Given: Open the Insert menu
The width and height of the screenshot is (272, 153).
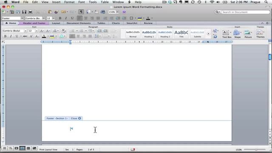Looking at the screenshot, I should tap(56, 2).
